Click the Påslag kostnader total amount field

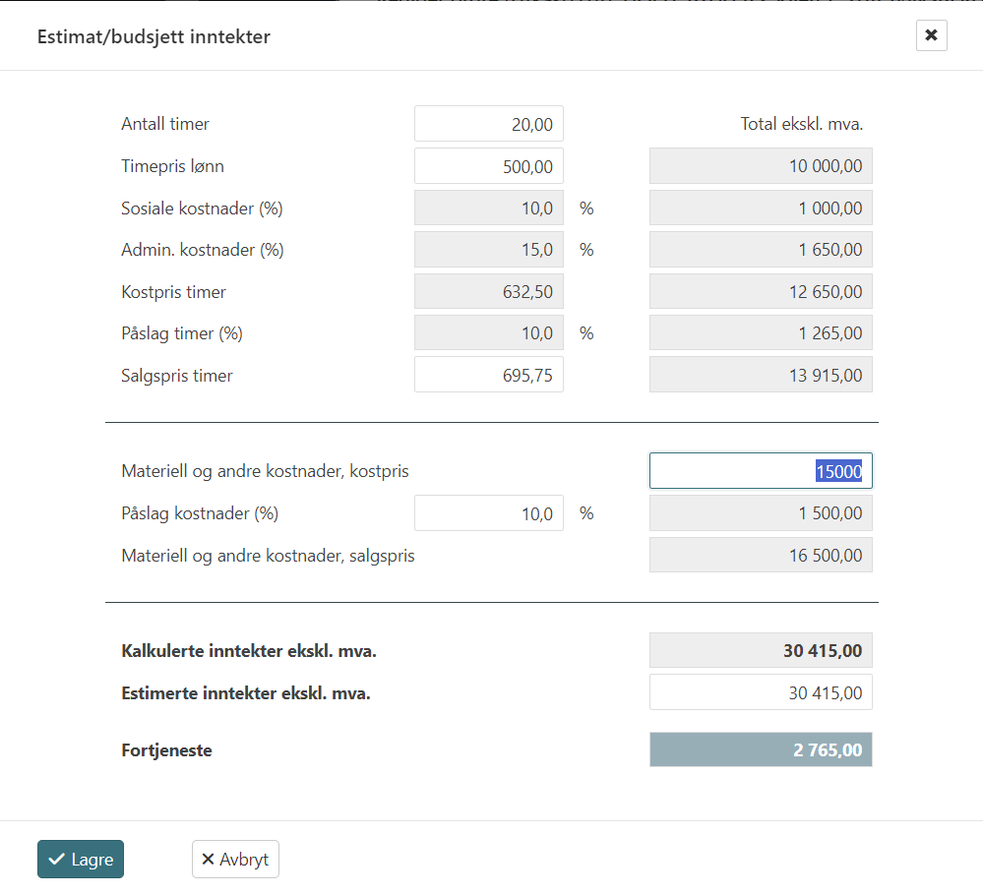pyautogui.click(x=761, y=513)
